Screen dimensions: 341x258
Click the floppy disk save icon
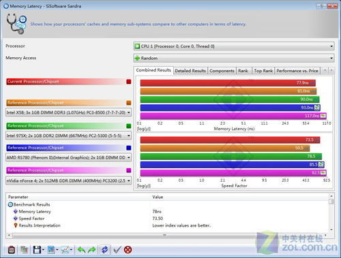tap(37, 250)
